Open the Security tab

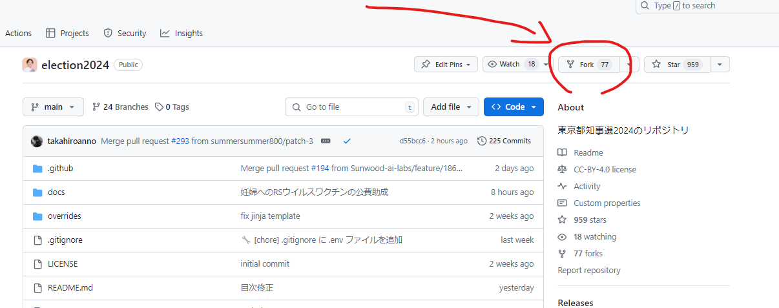[125, 33]
